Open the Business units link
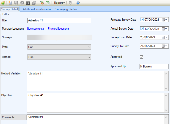Viewport: 170px width, 124px height. (x=35, y=29)
